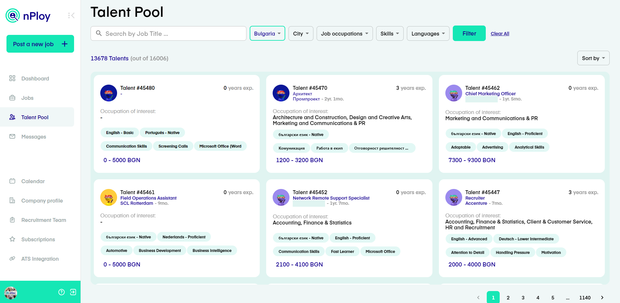This screenshot has width=620, height=303.
Task: Click the Calendar icon in the sidebar
Action: coord(12,181)
